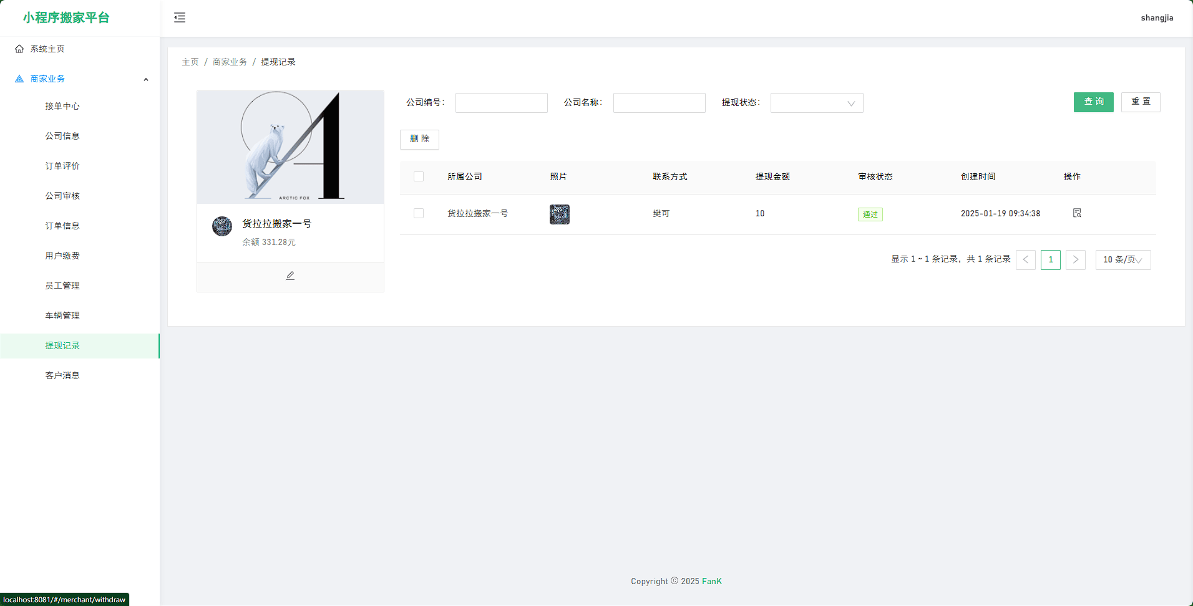Open 公司信息 menu item

80,136
